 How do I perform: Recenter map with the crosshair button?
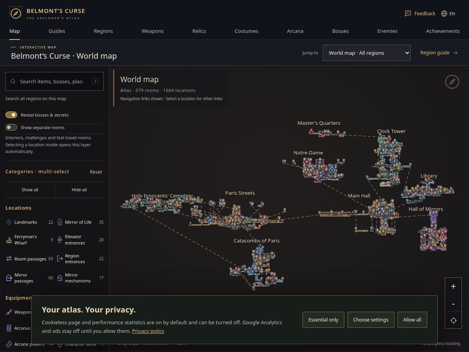[453, 320]
